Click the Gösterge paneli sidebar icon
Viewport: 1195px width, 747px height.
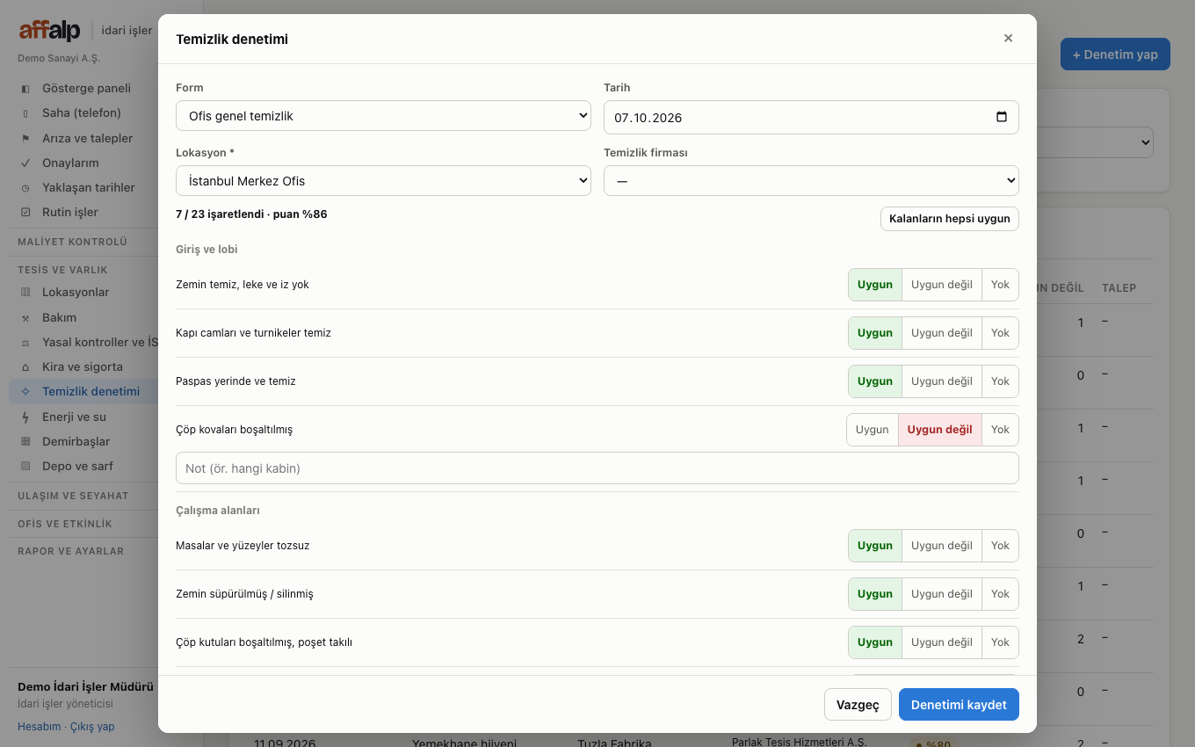[x=25, y=89]
